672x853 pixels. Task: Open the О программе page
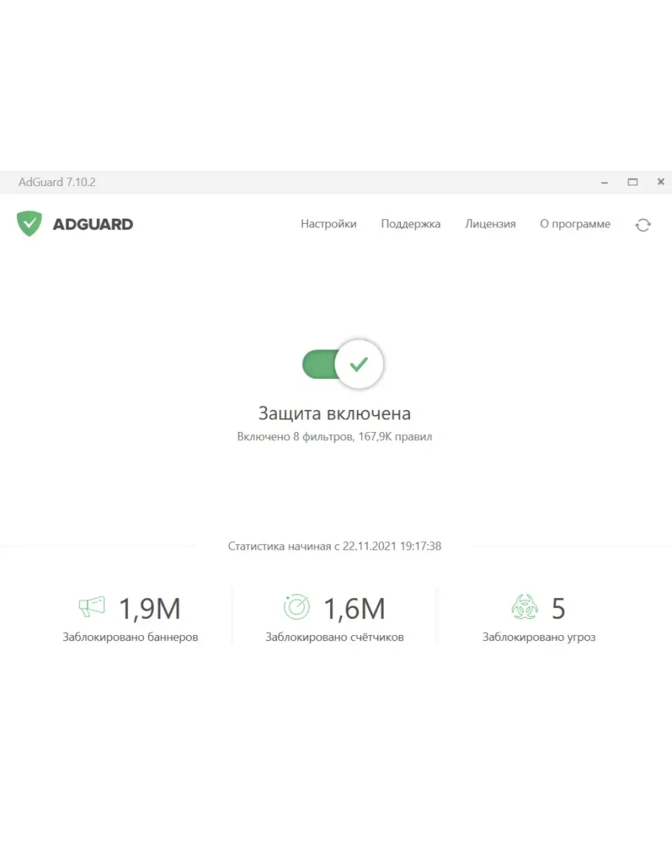[575, 224]
